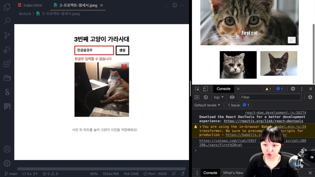Open the console settings gear
Viewport: 315px width, 177px height.
click(310, 97)
